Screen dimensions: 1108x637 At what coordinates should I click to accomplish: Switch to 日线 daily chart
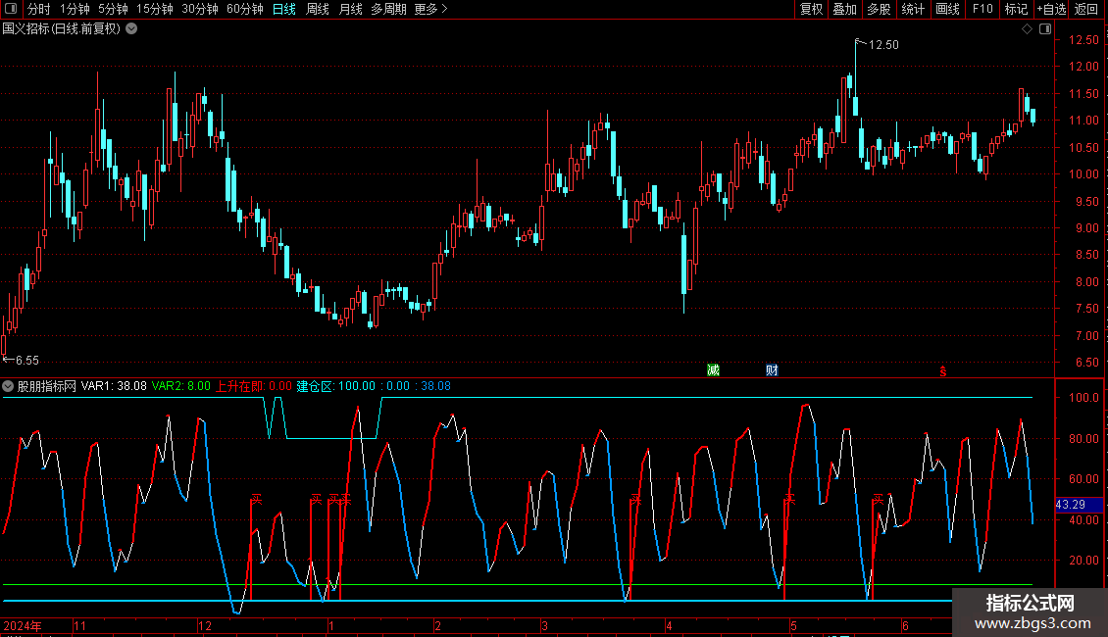coord(284,9)
